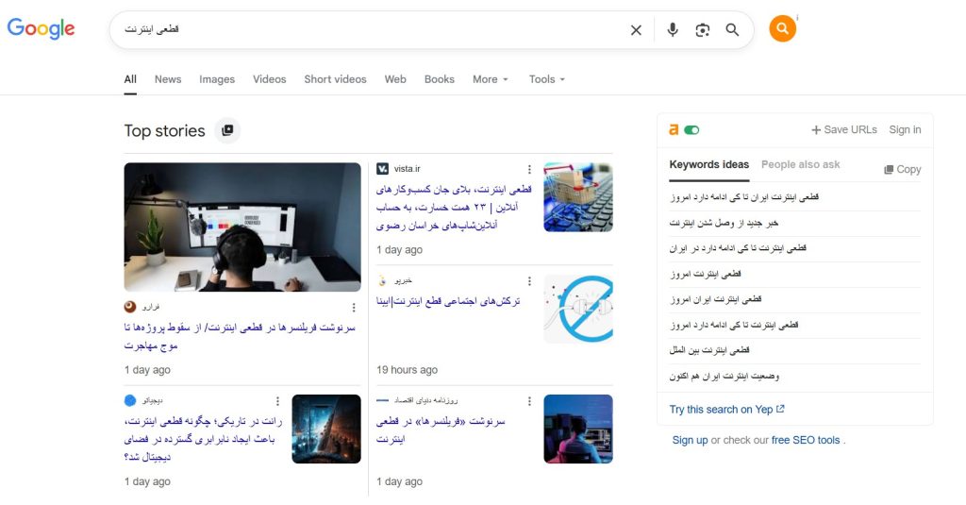
Task: Start voice search with microphone icon
Action: click(672, 29)
